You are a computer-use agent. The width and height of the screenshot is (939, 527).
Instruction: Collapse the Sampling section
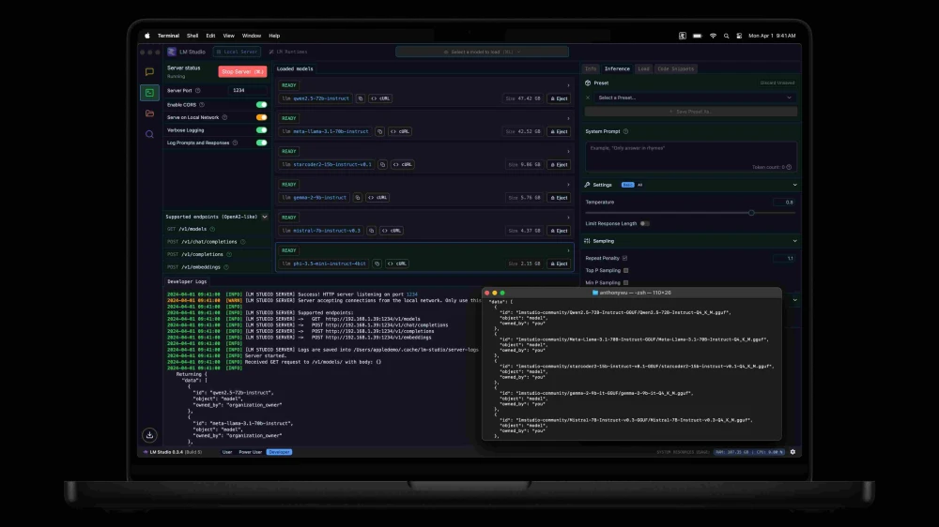pyautogui.click(x=794, y=241)
